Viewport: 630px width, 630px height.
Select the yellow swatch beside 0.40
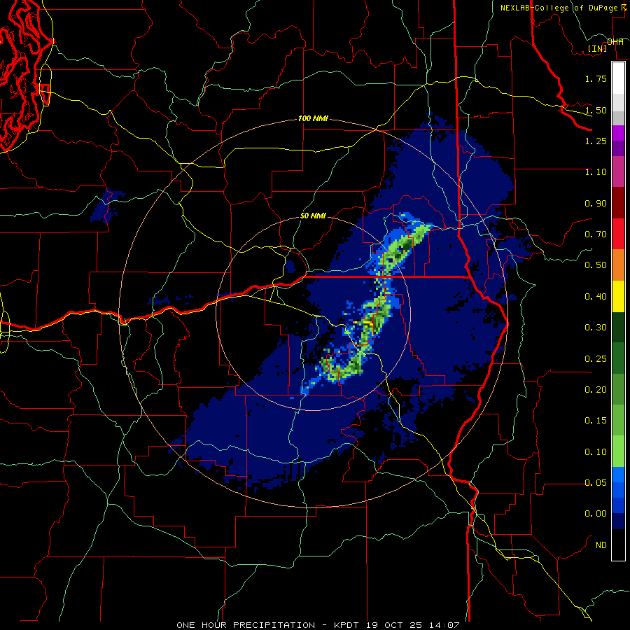click(x=618, y=296)
